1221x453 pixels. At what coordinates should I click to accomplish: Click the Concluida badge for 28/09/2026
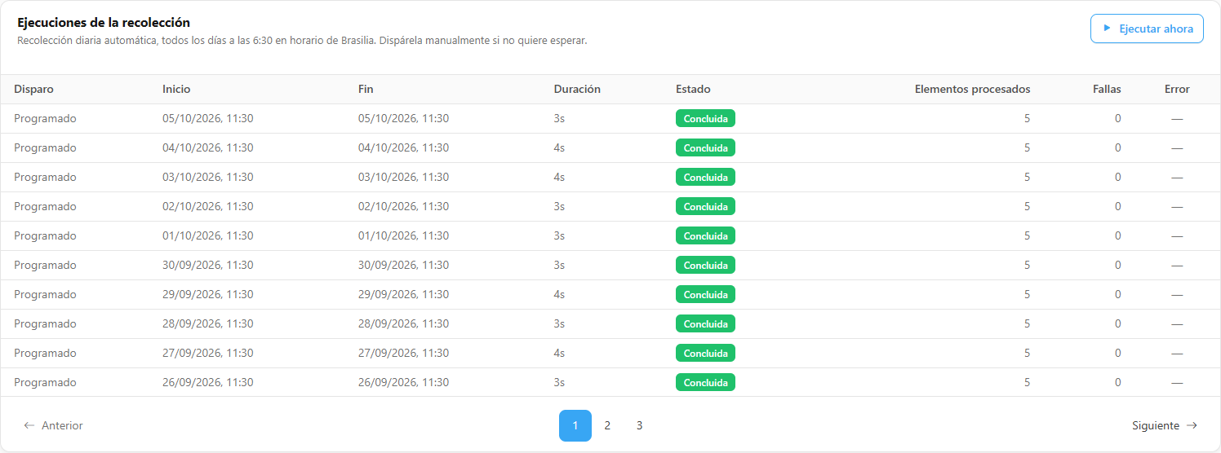pos(705,323)
